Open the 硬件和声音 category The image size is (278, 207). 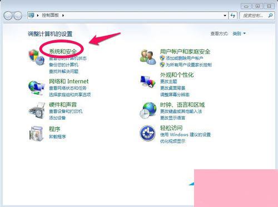[63, 105]
